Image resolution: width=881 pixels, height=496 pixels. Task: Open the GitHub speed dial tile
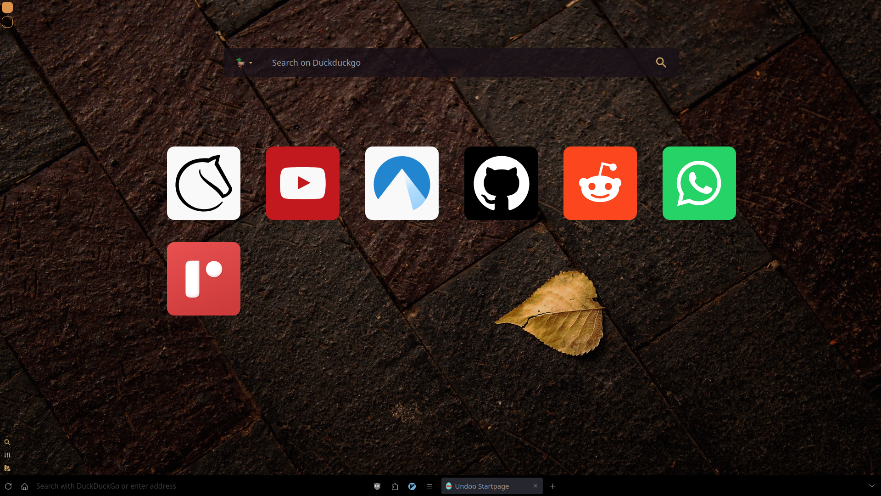[x=501, y=183]
